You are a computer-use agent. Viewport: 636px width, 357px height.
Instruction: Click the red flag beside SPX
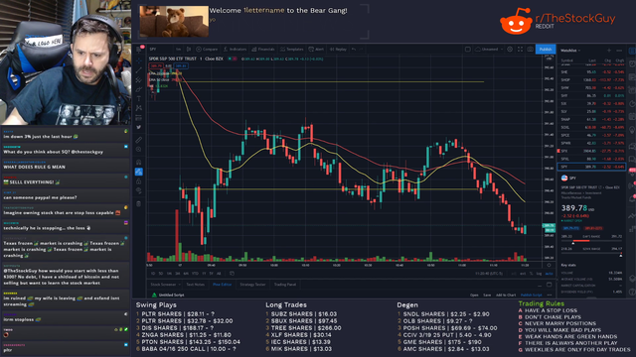point(558,151)
